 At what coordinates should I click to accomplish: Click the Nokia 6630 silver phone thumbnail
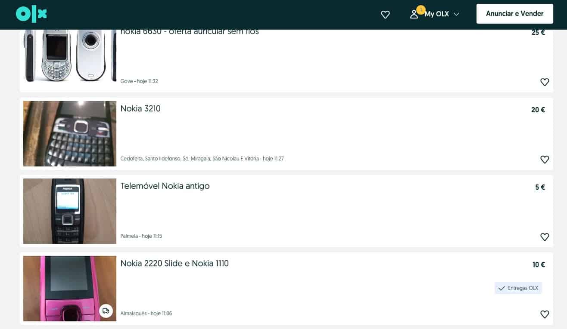pyautogui.click(x=69, y=55)
